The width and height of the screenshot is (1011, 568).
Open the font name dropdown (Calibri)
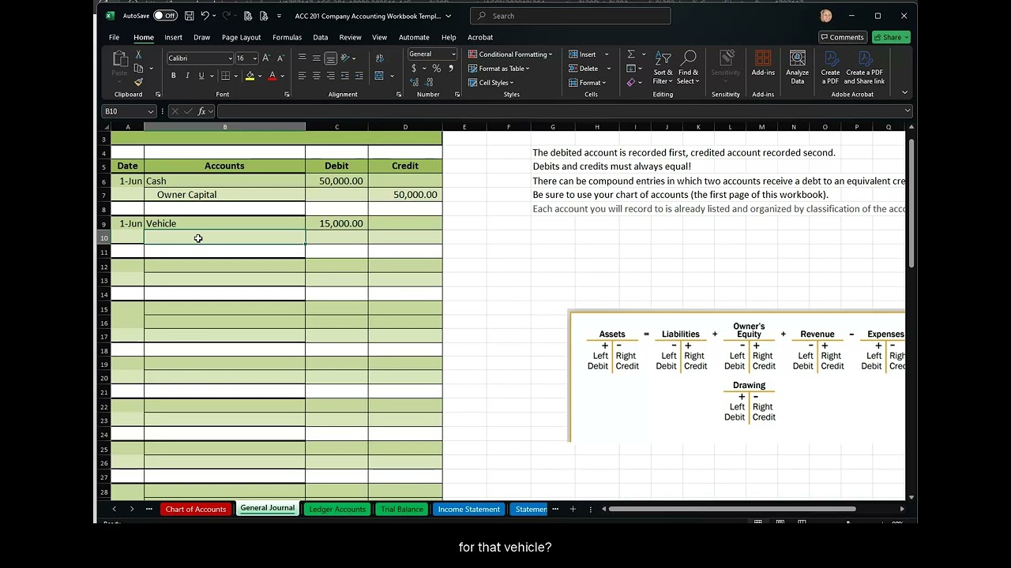[230, 58]
